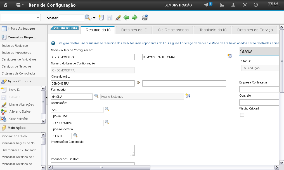The image size is (284, 170).
Task: Open the Go To menu dropdown in header
Action: click(20, 5)
